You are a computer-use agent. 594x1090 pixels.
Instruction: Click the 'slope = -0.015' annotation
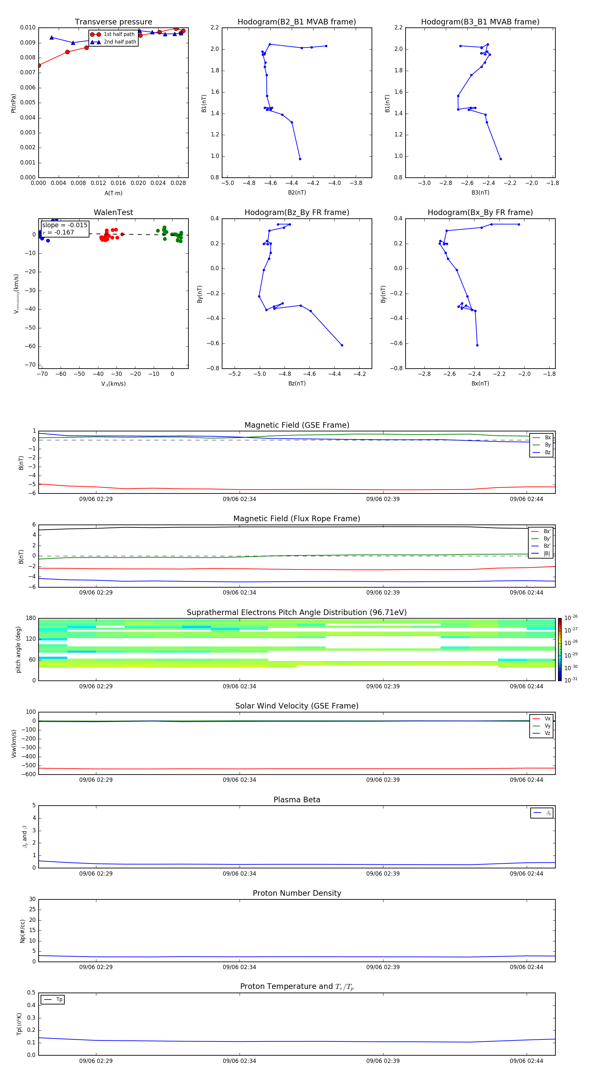65,225
